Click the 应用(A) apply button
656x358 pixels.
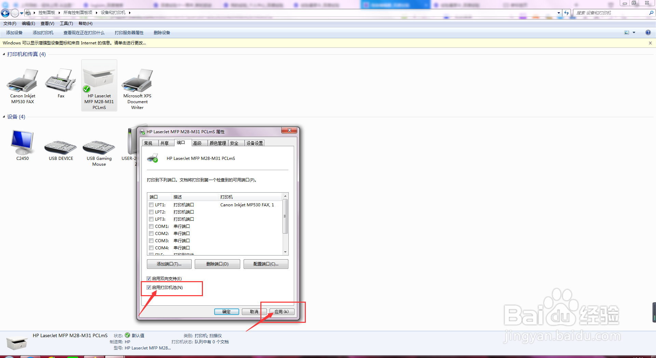(282, 312)
